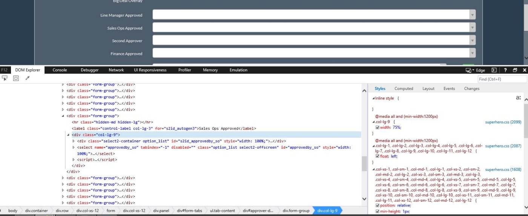Select the label Sales Ops Approved node
This screenshot has height=216, width=528.
click(x=164, y=128)
